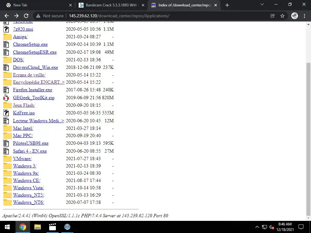Download ChromeSetup.exe
This screenshot has width=311, height=233.
(x=30, y=44)
